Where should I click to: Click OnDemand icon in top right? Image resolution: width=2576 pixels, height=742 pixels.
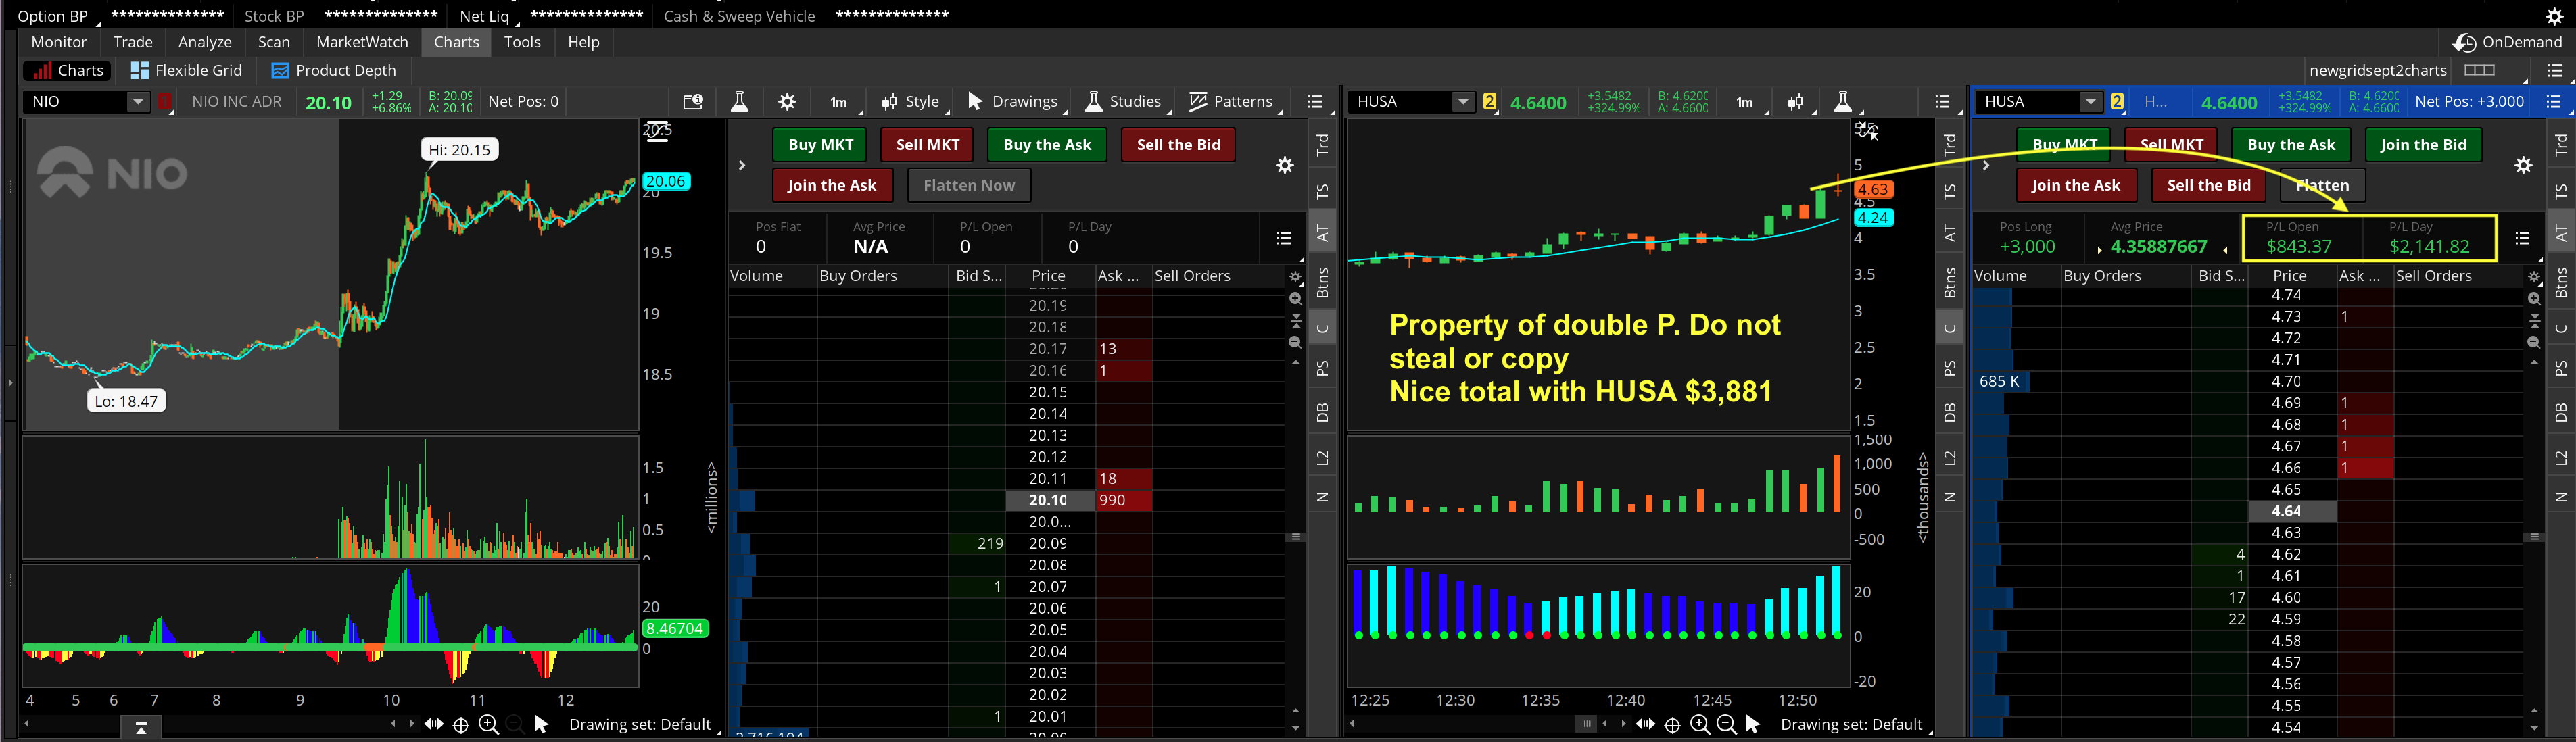point(2465,42)
